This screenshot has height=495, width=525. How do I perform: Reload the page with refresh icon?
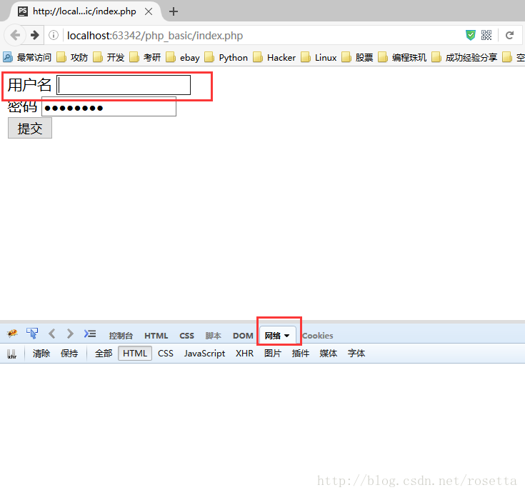(510, 35)
